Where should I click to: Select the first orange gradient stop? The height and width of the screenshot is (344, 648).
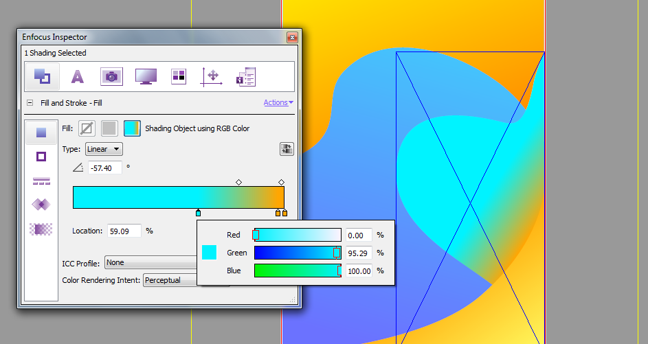click(x=278, y=213)
